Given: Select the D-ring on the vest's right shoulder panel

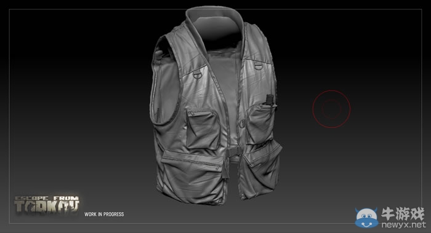Looking at the screenshot, I should click(257, 66).
